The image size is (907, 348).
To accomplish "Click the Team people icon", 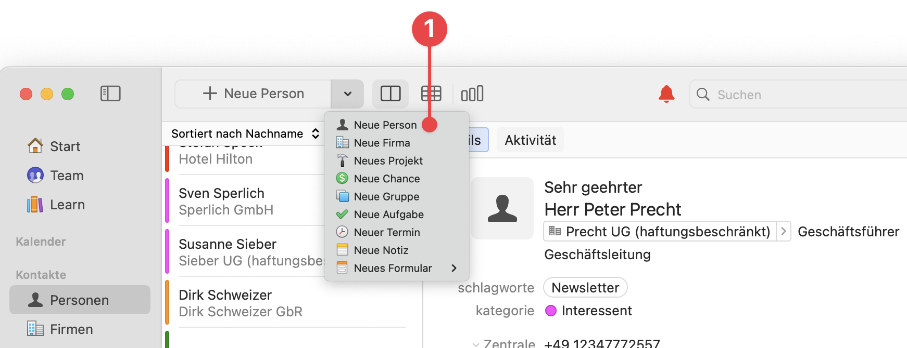I will 35,175.
